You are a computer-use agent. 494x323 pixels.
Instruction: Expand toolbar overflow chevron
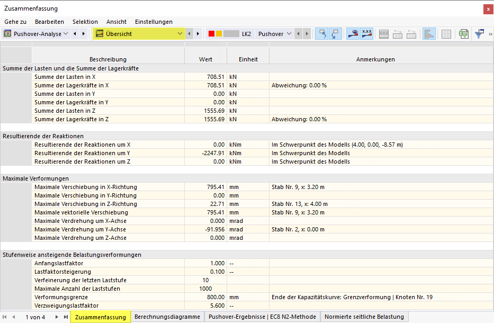[x=490, y=34]
